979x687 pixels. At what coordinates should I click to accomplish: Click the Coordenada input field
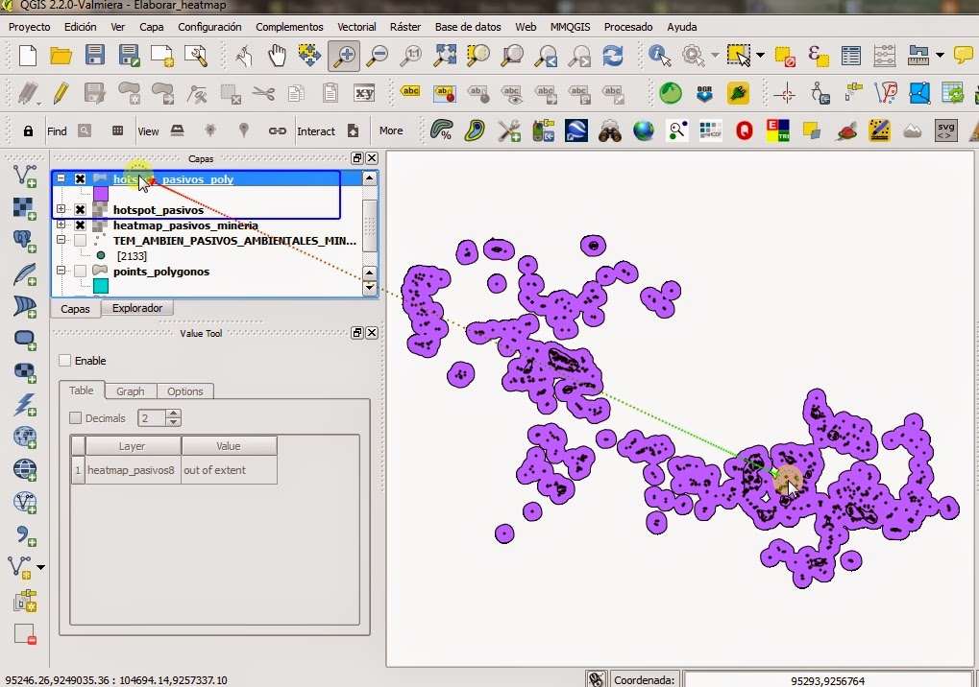[828, 681]
